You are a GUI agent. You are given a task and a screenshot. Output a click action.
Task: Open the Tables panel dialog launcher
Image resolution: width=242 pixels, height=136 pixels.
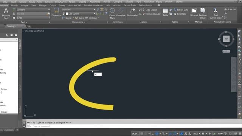(x=188, y=22)
